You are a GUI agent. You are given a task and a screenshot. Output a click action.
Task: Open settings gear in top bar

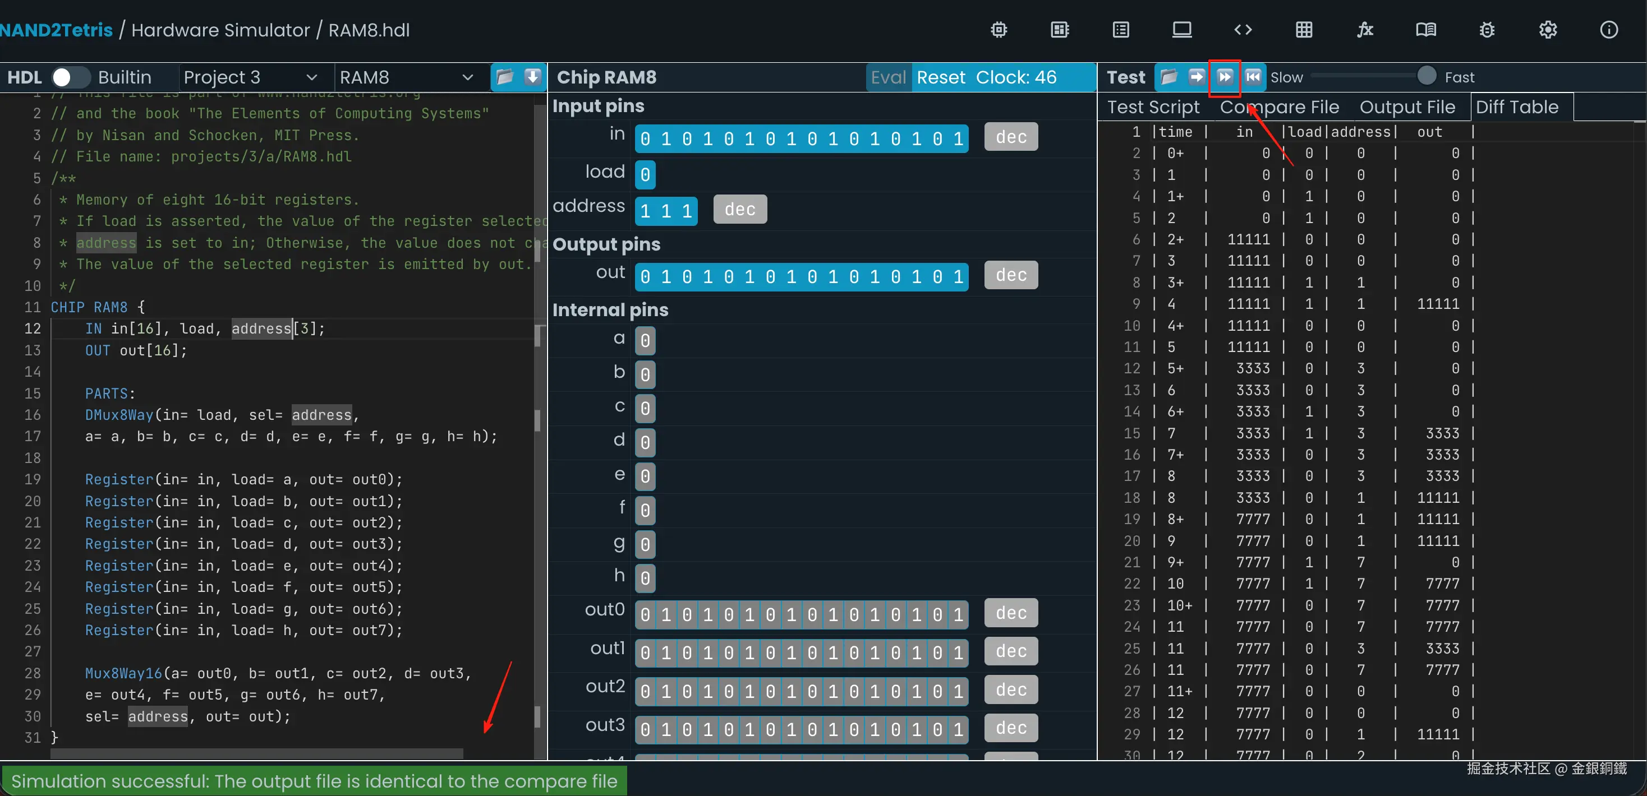(1548, 29)
